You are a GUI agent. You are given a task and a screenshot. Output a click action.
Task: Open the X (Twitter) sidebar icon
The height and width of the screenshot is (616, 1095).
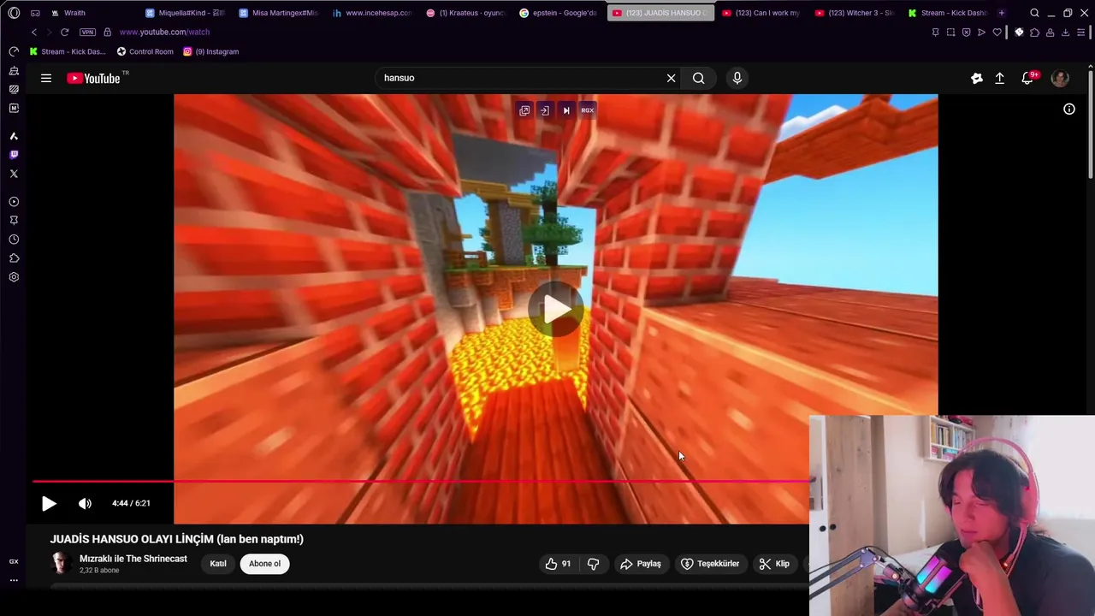(14, 174)
